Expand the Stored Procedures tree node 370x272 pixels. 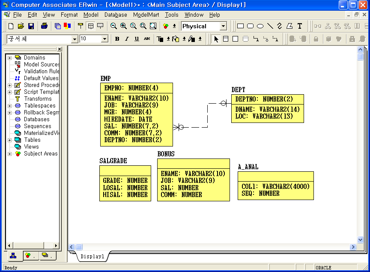pyautogui.click(x=9, y=85)
